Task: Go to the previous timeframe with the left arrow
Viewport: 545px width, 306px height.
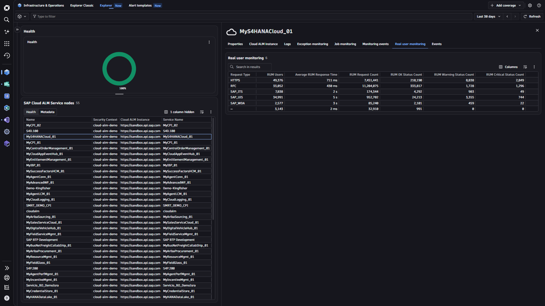Action: (507, 16)
